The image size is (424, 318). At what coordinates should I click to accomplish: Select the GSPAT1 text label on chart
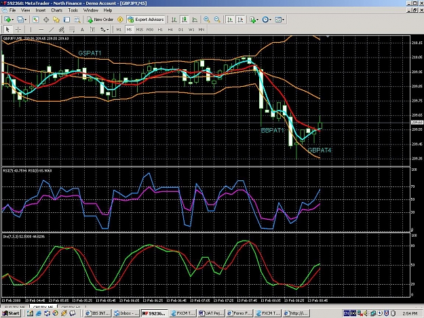click(x=90, y=53)
